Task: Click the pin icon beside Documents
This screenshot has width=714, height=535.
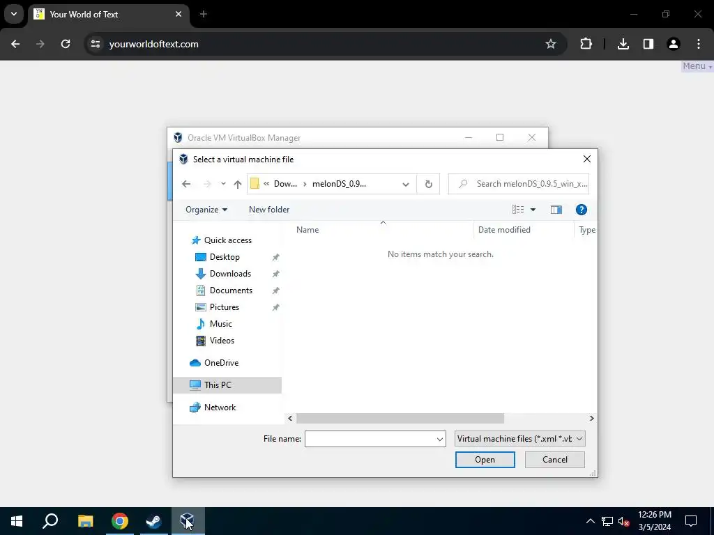Action: (275, 290)
